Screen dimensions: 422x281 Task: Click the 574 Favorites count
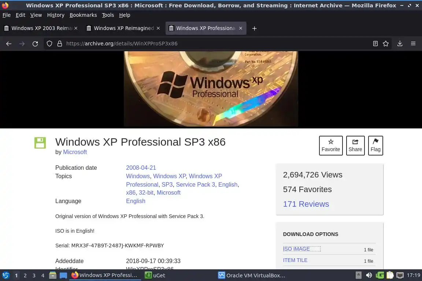pyautogui.click(x=307, y=189)
